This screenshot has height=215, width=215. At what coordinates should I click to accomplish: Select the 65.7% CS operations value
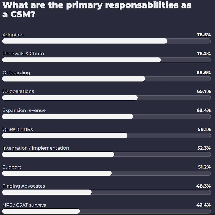(204, 91)
